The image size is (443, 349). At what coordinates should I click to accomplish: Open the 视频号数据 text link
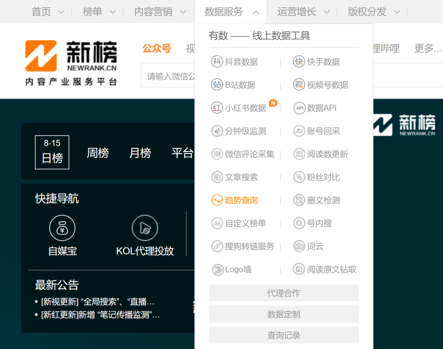click(x=327, y=85)
